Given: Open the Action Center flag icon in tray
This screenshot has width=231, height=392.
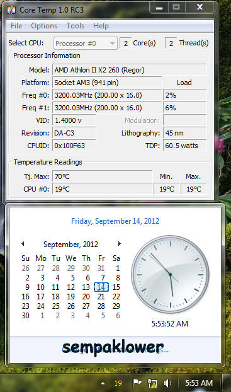Looking at the screenshot, I should click(x=137, y=383).
